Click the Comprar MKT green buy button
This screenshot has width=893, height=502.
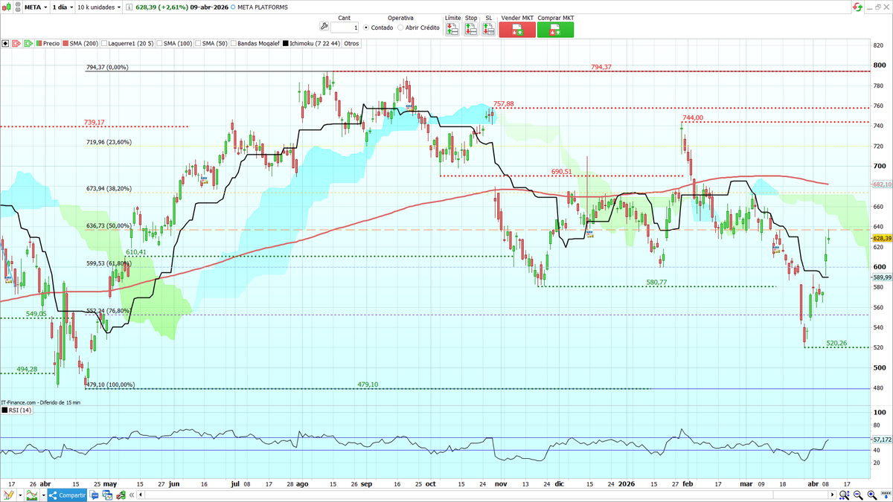[555, 29]
